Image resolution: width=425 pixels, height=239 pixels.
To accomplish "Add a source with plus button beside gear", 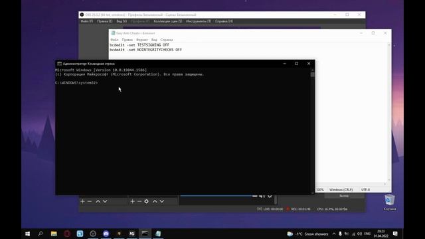I will 133,201.
